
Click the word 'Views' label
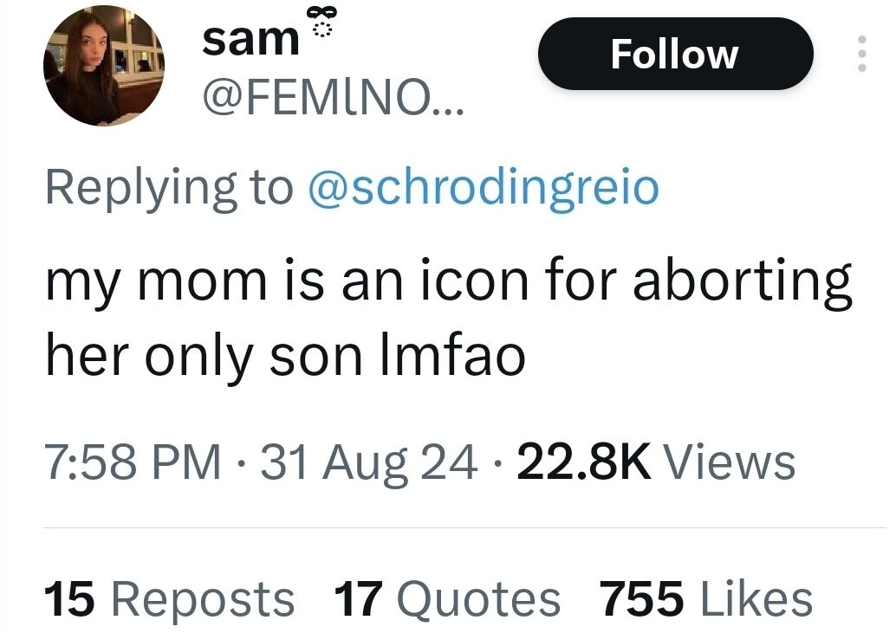pos(729,462)
